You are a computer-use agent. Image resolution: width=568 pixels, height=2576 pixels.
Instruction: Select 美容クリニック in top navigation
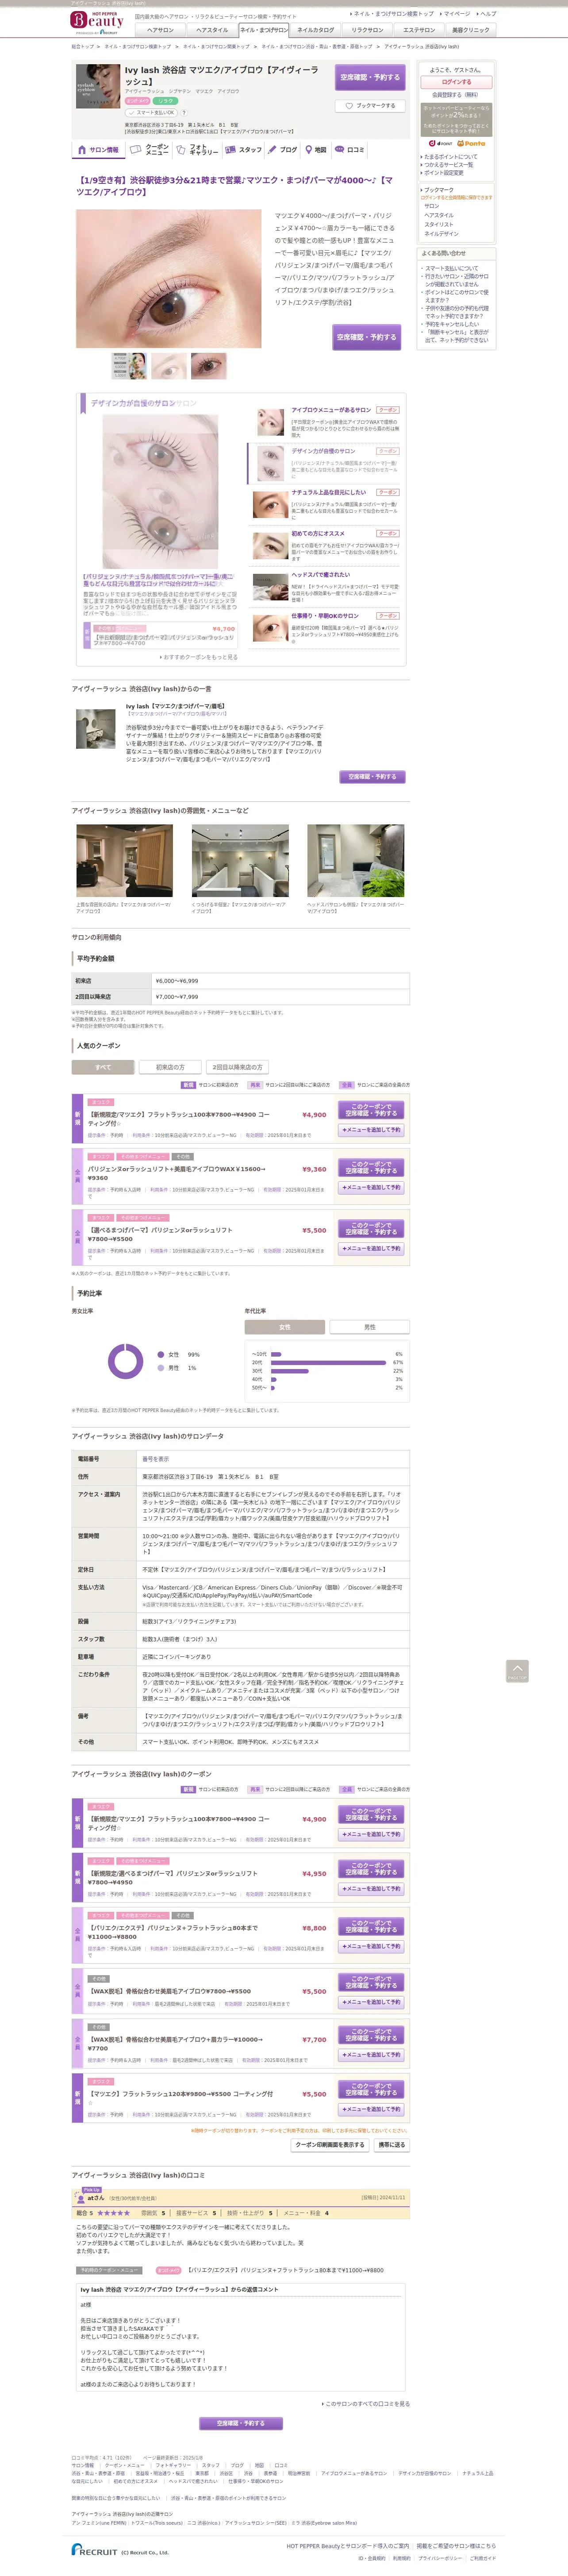coord(471,30)
